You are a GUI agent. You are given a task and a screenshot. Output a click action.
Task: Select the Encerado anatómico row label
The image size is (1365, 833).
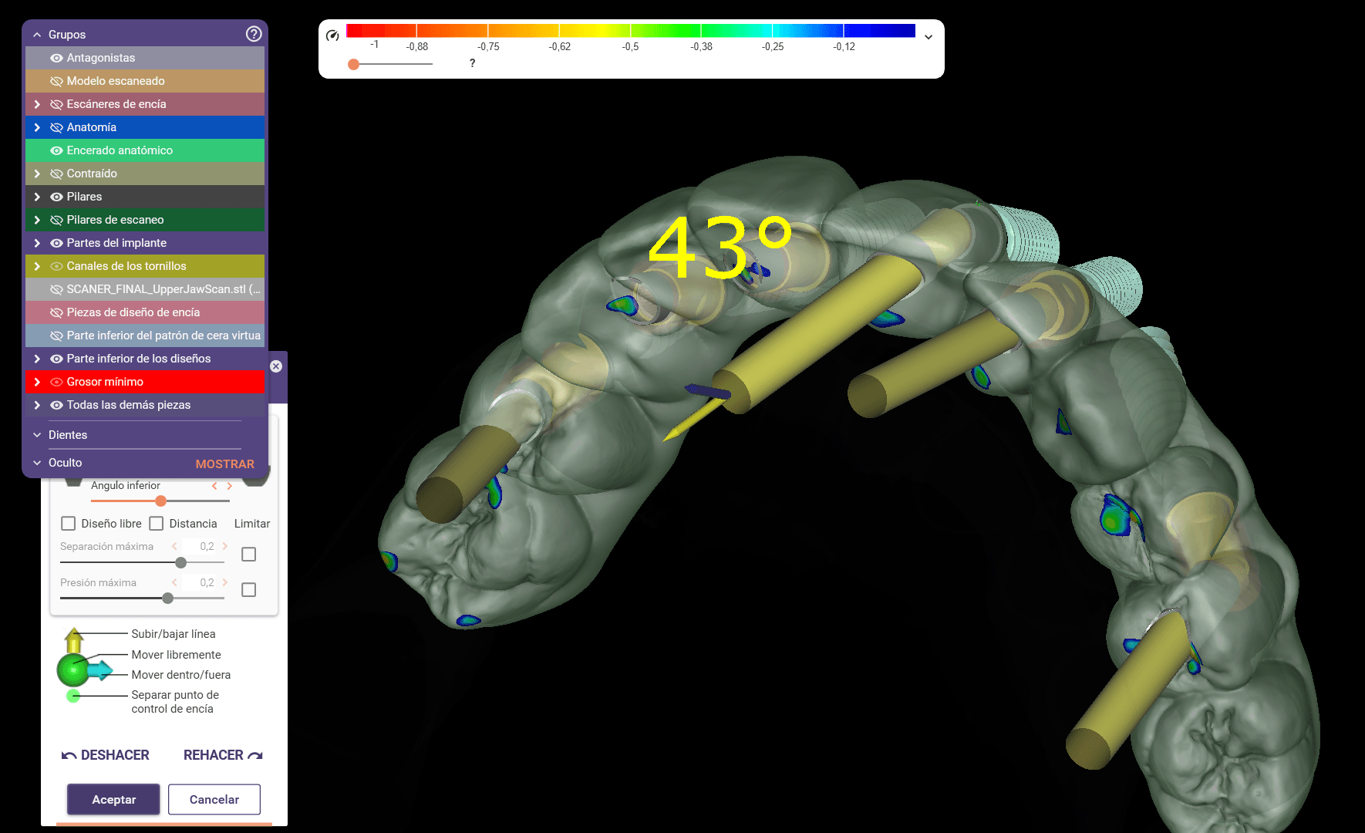120,150
